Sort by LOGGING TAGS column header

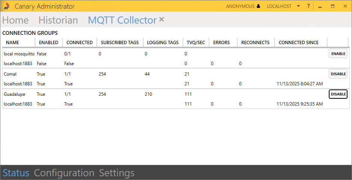[x=163, y=43]
